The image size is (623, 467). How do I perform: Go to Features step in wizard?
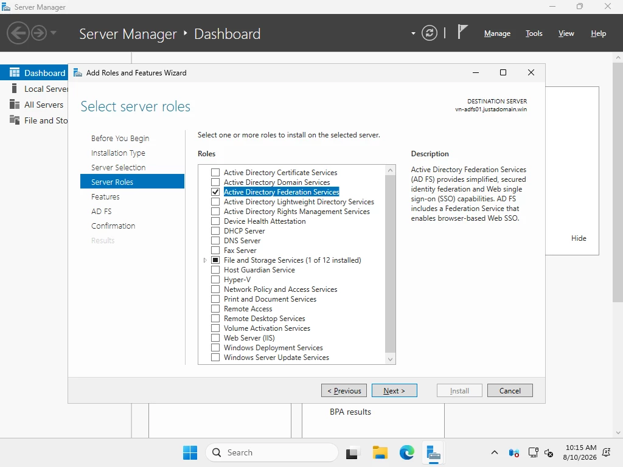pyautogui.click(x=105, y=196)
